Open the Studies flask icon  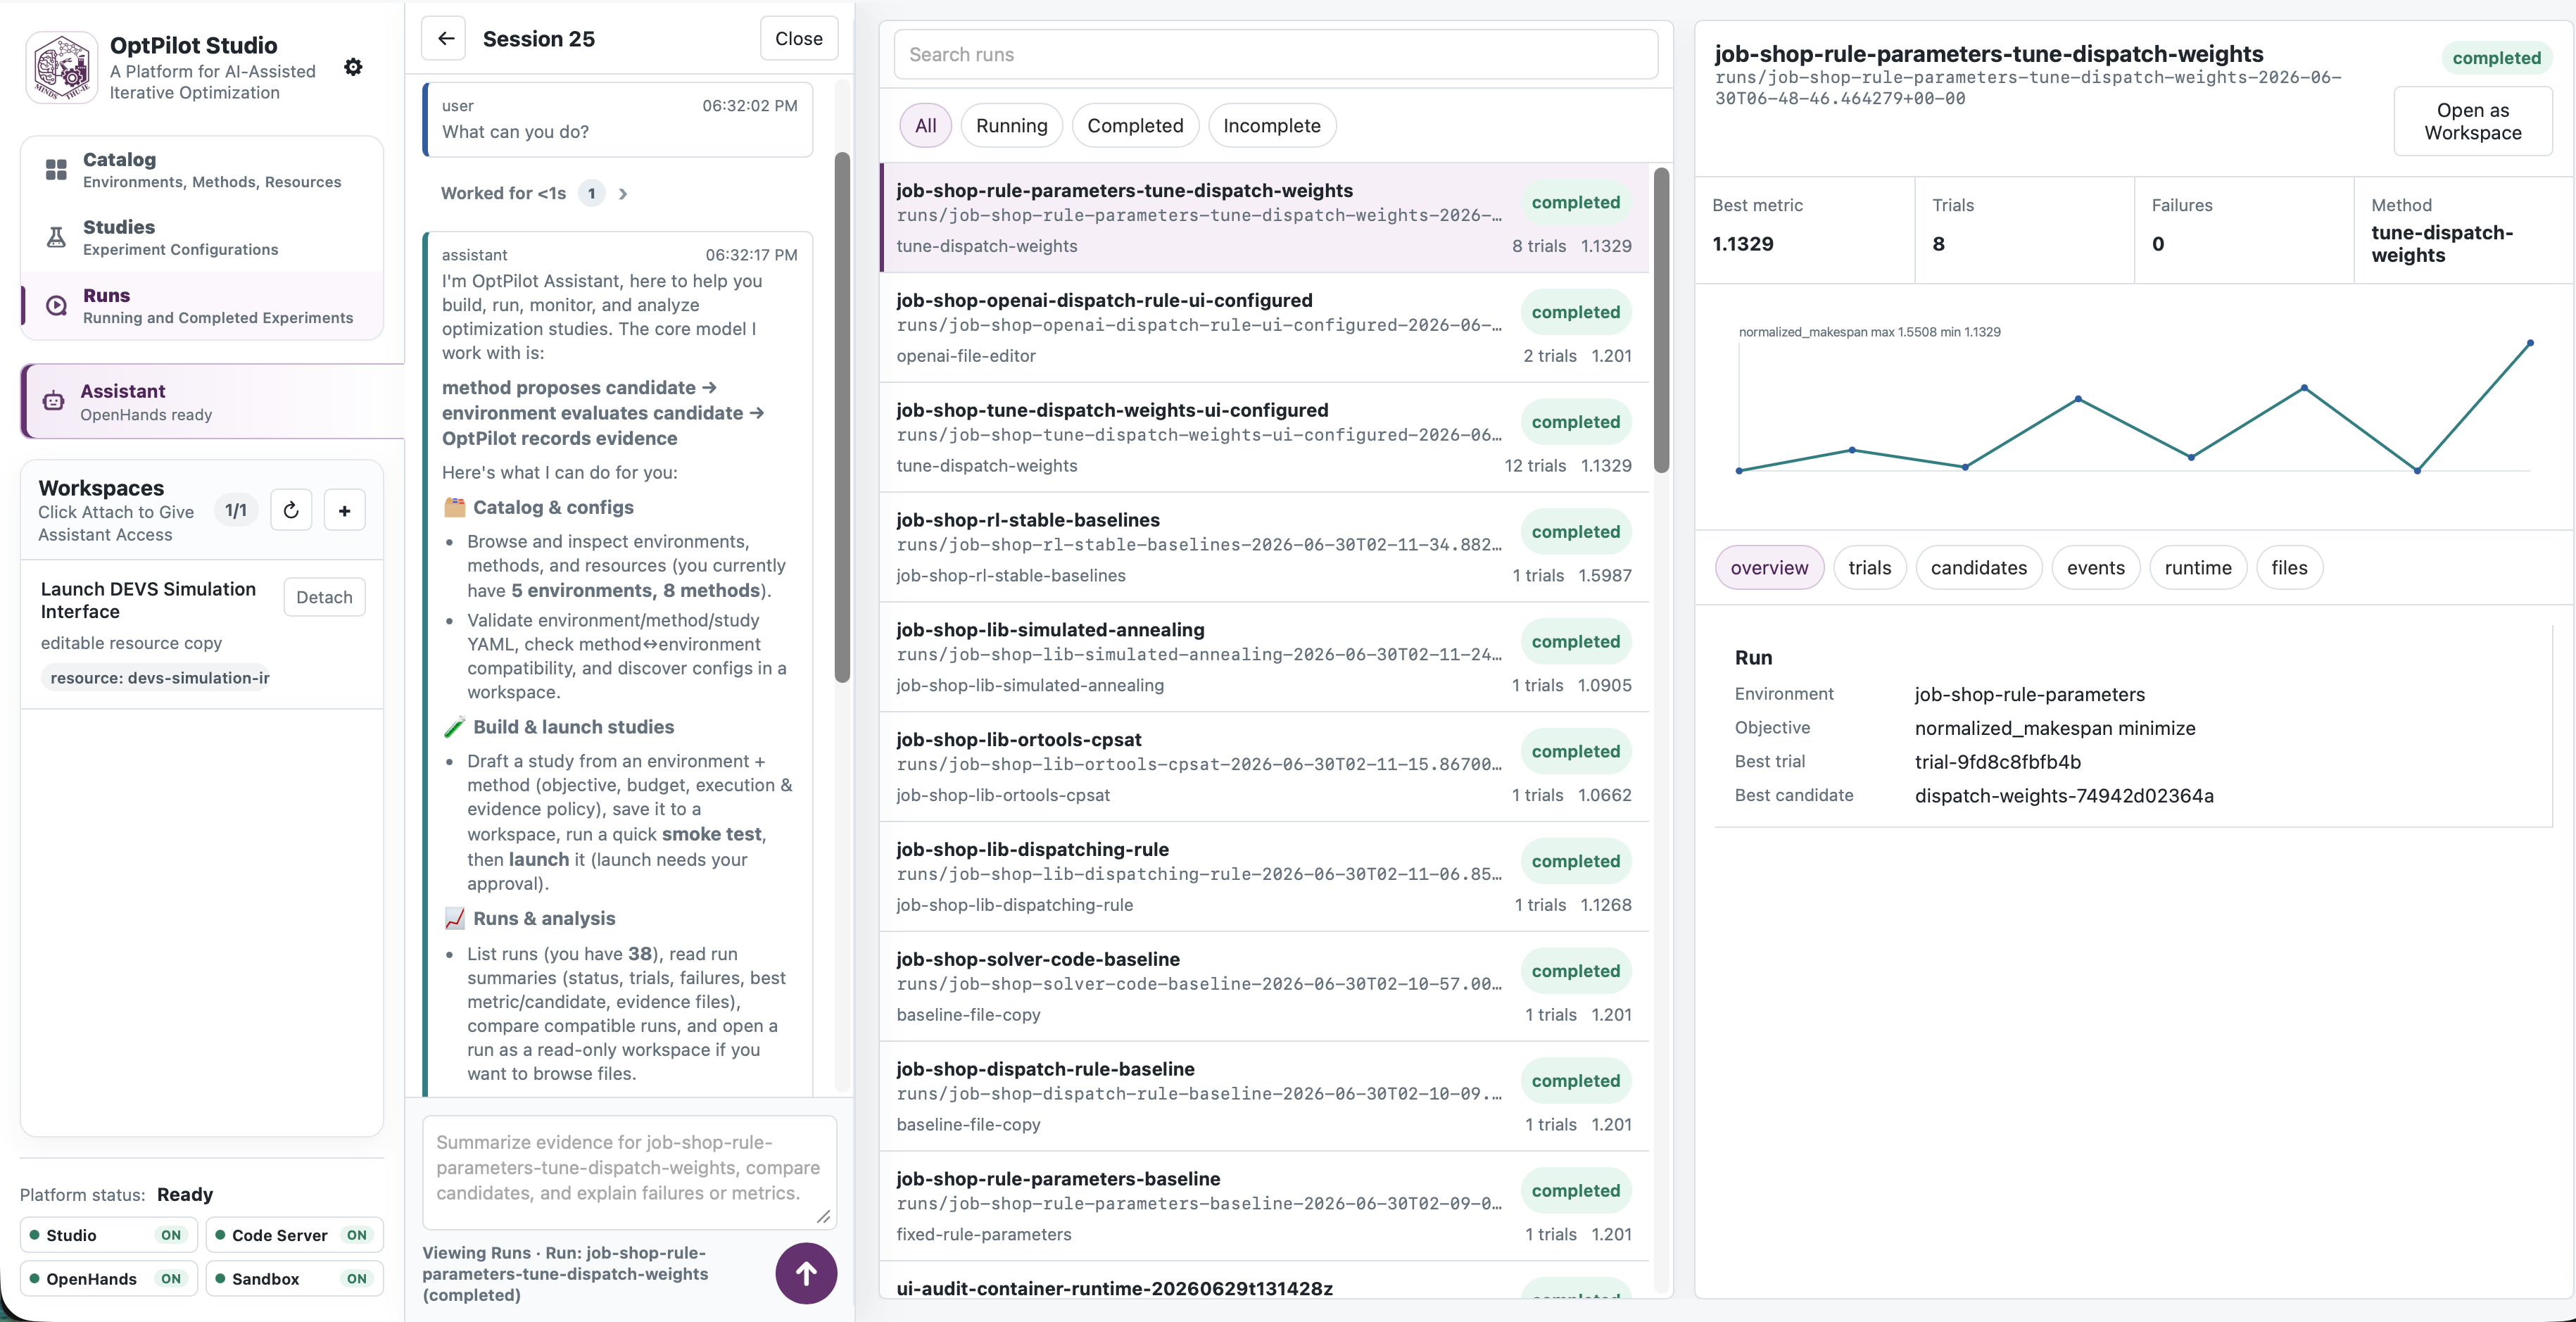[x=56, y=237]
